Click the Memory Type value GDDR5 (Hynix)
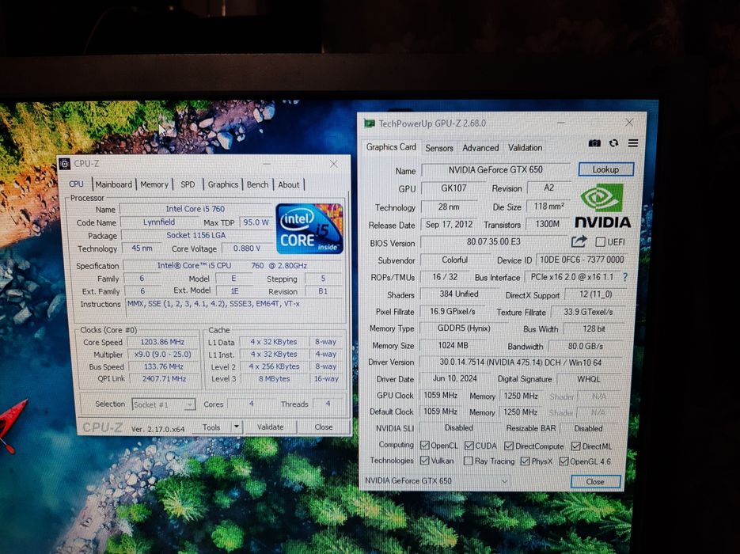This screenshot has width=740, height=554. coord(464,328)
